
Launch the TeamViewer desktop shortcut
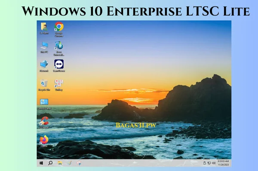pos(59,66)
